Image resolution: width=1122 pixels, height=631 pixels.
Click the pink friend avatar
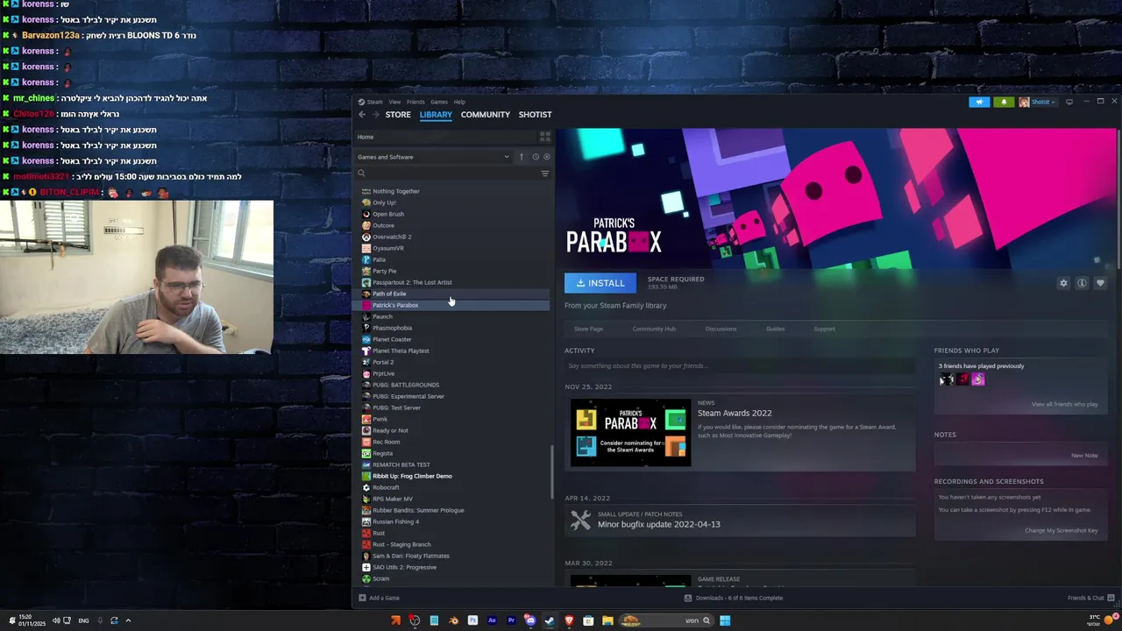[978, 379]
